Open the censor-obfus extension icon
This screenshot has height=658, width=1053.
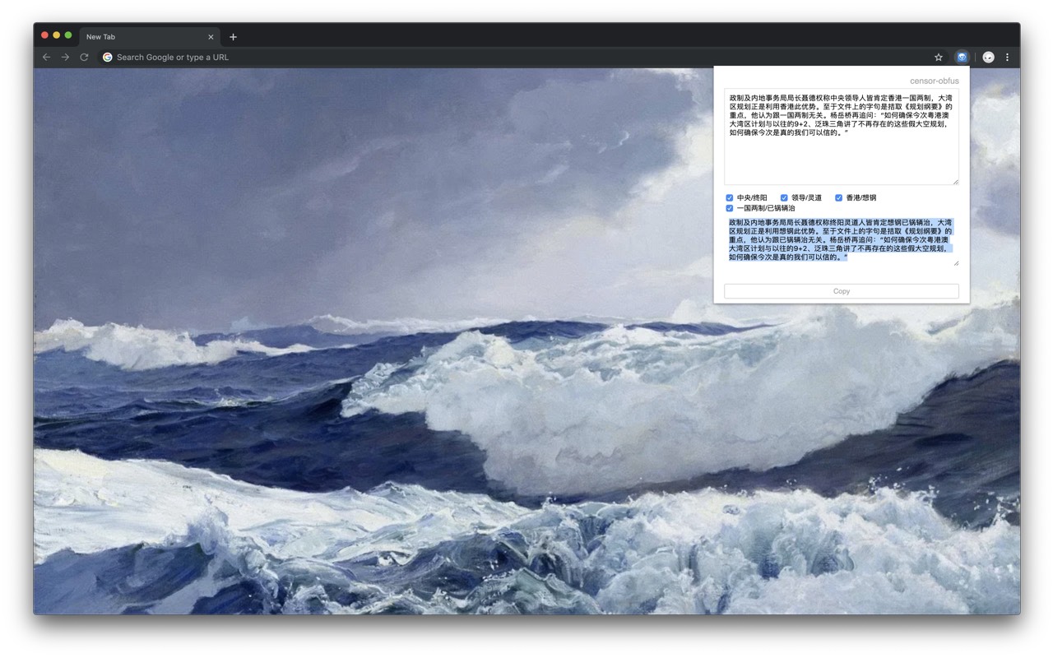click(x=962, y=58)
